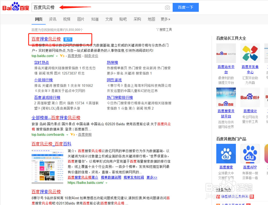Click V3 credibility icon for top.baidu.com/
The width and height of the screenshot is (268, 205).
point(62,56)
